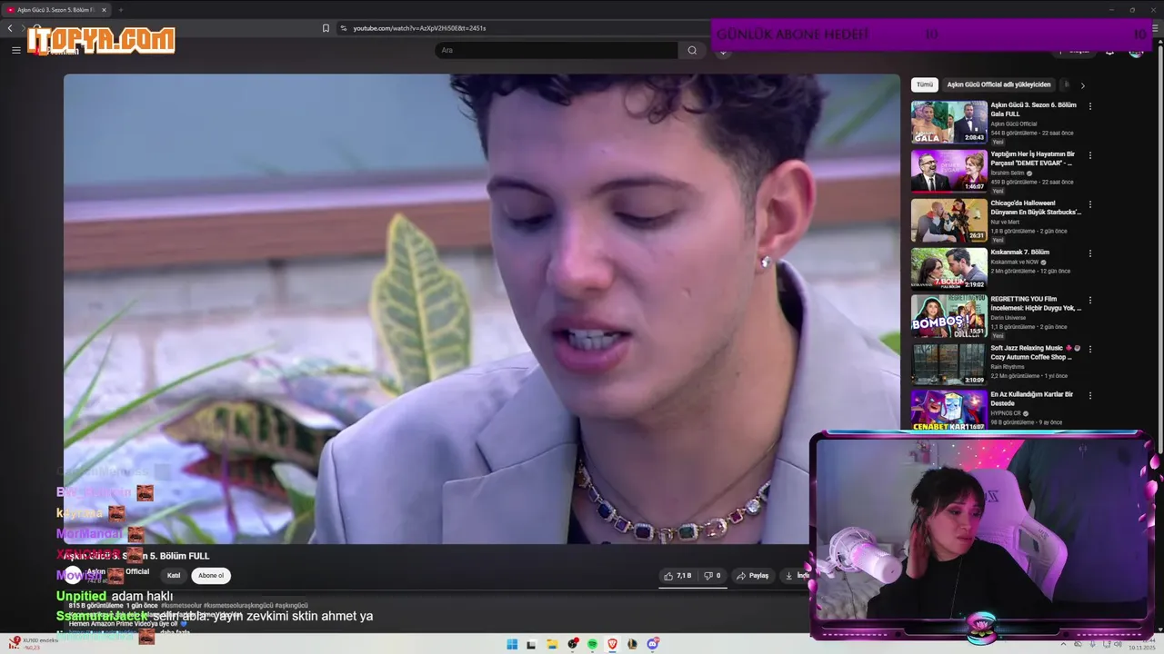Dislike the video with thumbs down

(x=712, y=575)
